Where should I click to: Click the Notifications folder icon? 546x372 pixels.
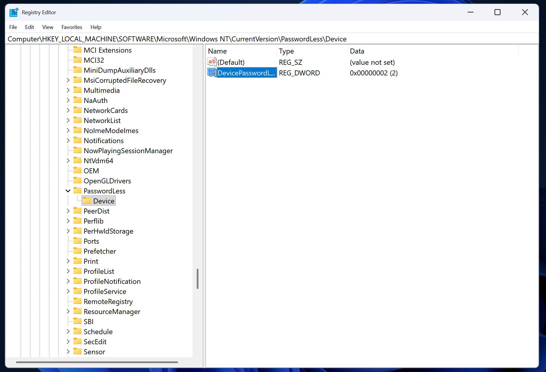77,140
